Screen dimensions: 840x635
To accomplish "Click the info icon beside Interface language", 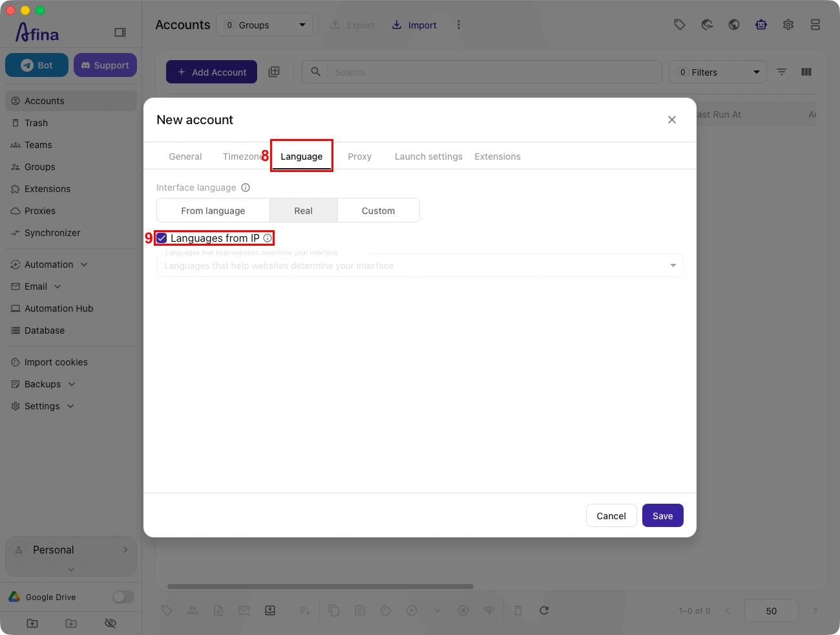I will coord(246,188).
